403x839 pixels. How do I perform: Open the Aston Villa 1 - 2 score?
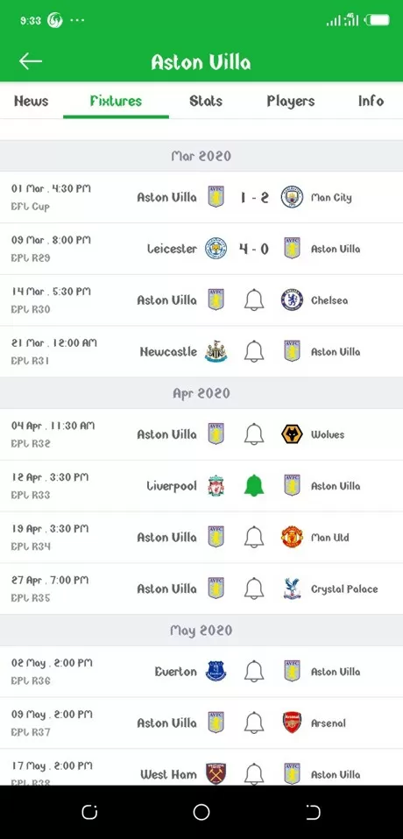pyautogui.click(x=254, y=197)
